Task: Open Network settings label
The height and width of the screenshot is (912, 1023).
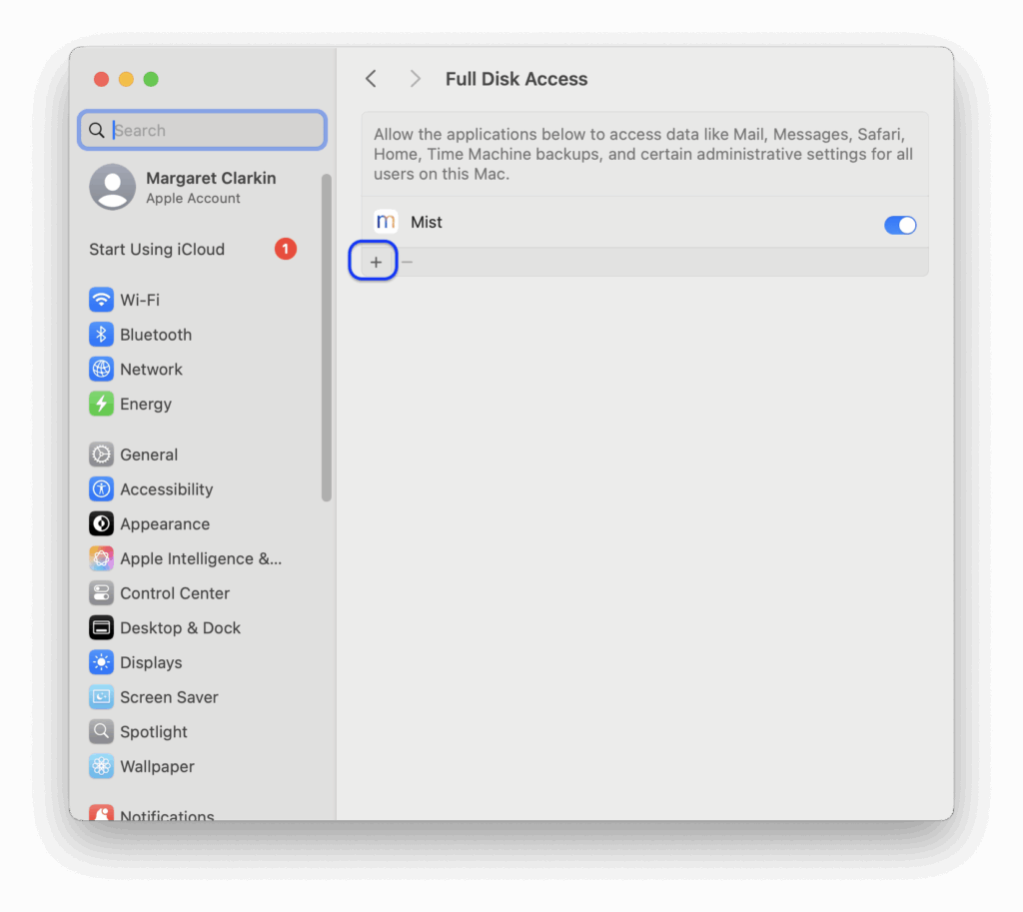Action: tap(152, 370)
